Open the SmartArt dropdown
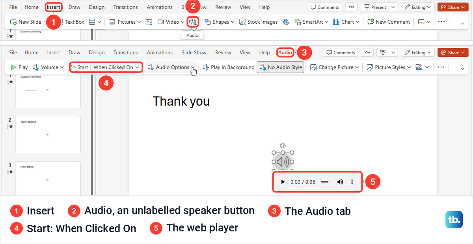 326,22
